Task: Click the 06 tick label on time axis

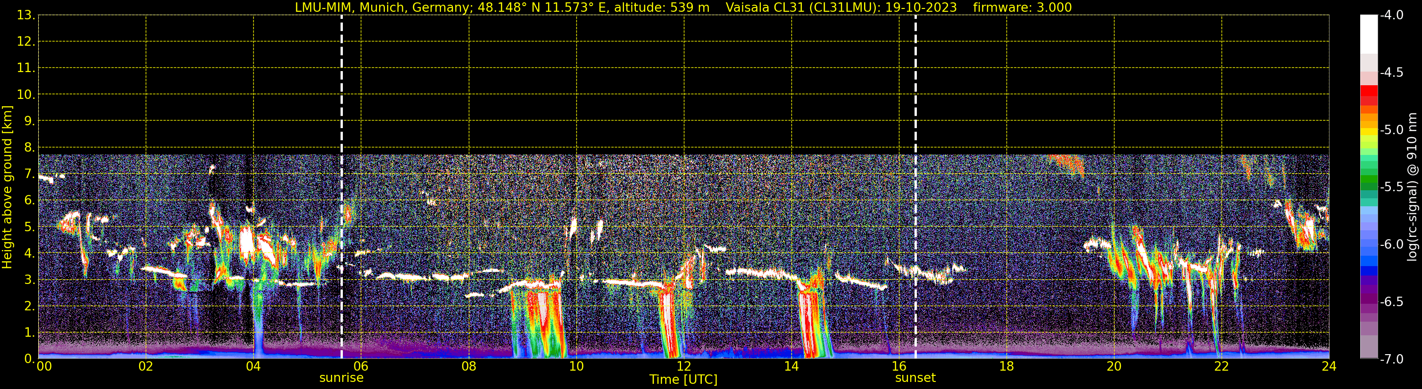Action: (361, 367)
